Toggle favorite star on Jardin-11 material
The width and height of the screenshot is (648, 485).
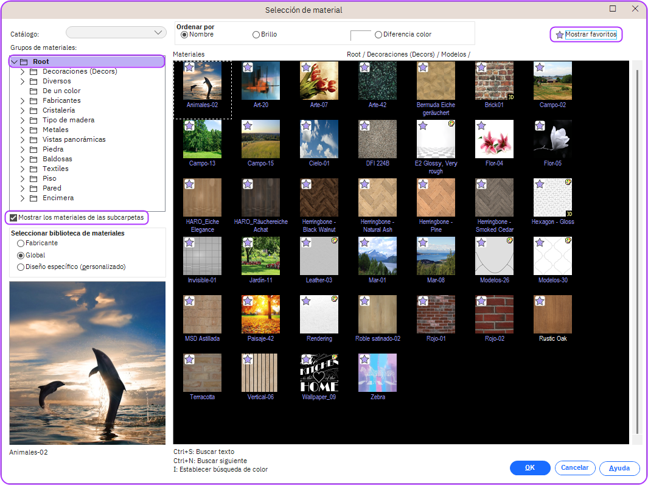248,243
